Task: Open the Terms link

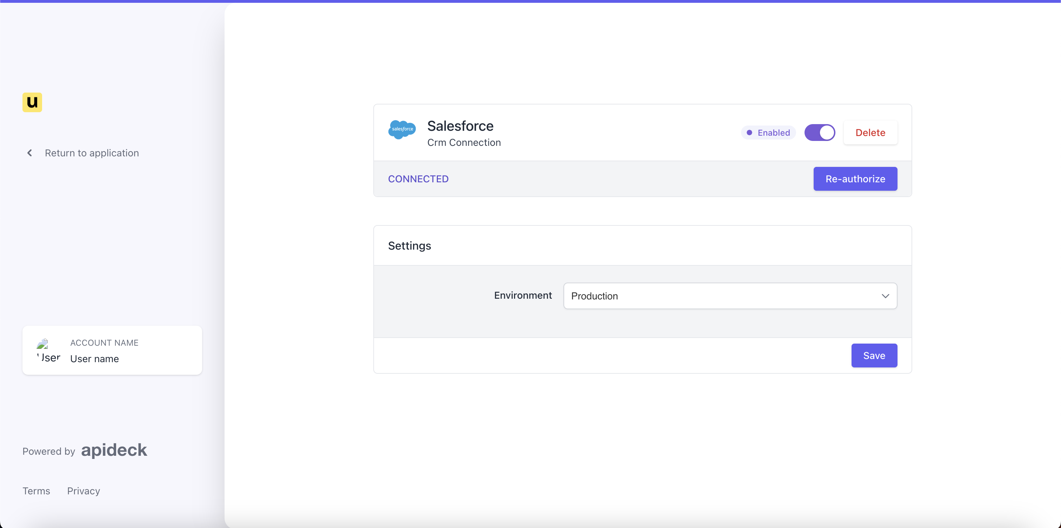Action: pyautogui.click(x=36, y=491)
